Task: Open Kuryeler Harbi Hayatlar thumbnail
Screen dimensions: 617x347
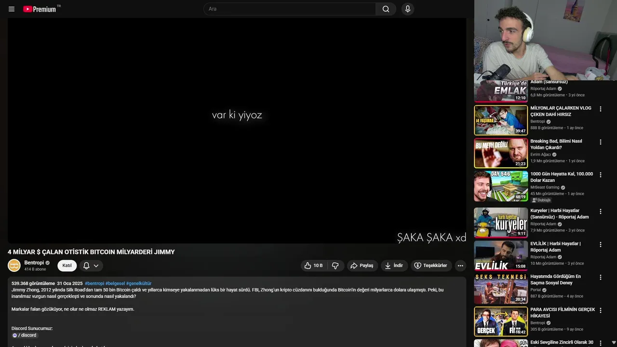Action: click(x=501, y=223)
